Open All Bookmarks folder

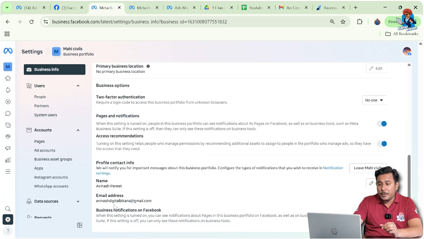pyautogui.click(x=402, y=34)
